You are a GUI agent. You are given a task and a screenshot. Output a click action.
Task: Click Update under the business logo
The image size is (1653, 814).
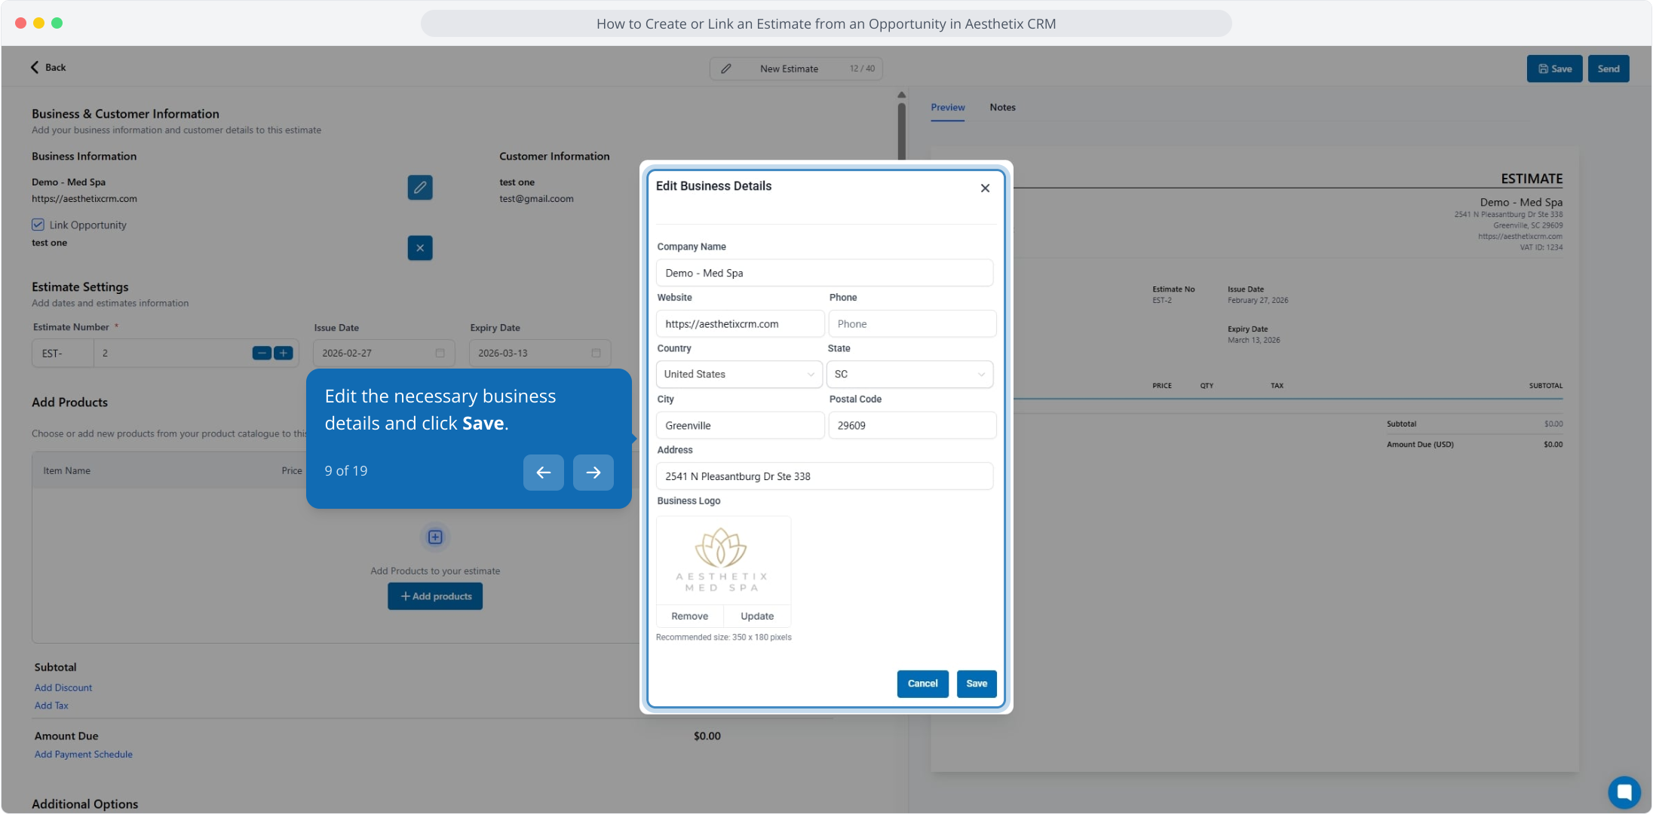point(757,617)
